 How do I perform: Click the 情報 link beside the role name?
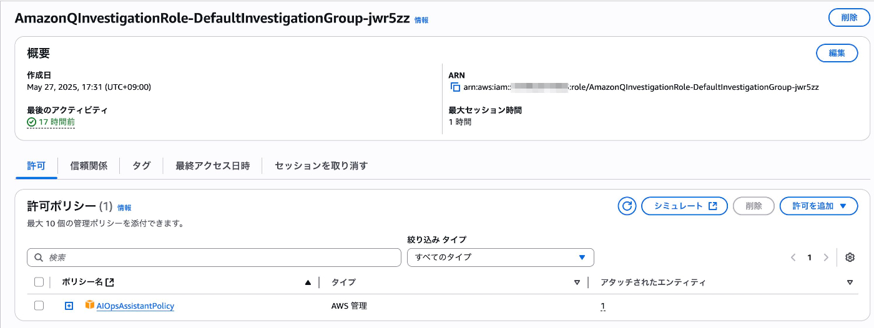[x=421, y=20]
